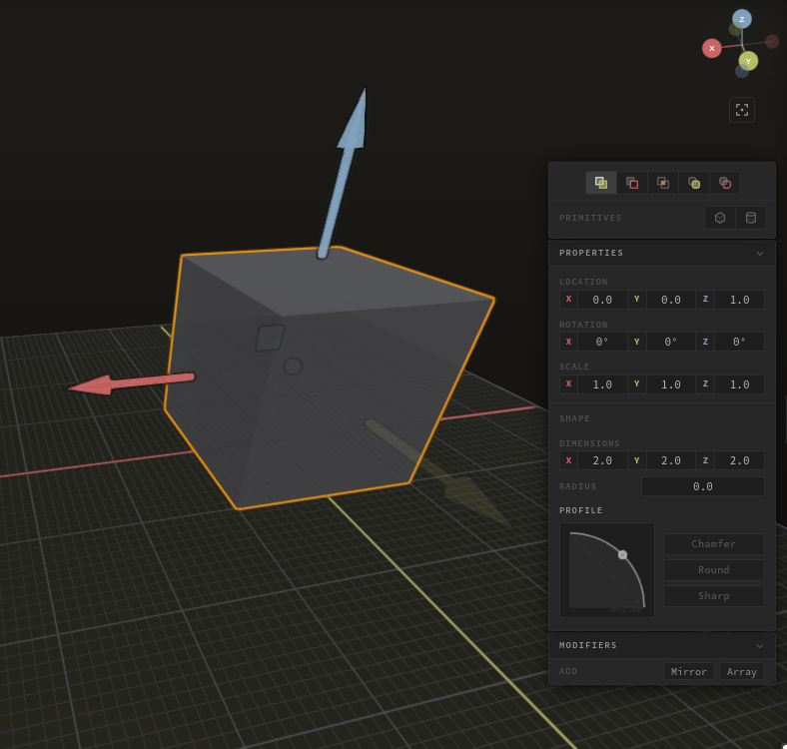Click the PROPERTIES panel header text

pyautogui.click(x=591, y=253)
